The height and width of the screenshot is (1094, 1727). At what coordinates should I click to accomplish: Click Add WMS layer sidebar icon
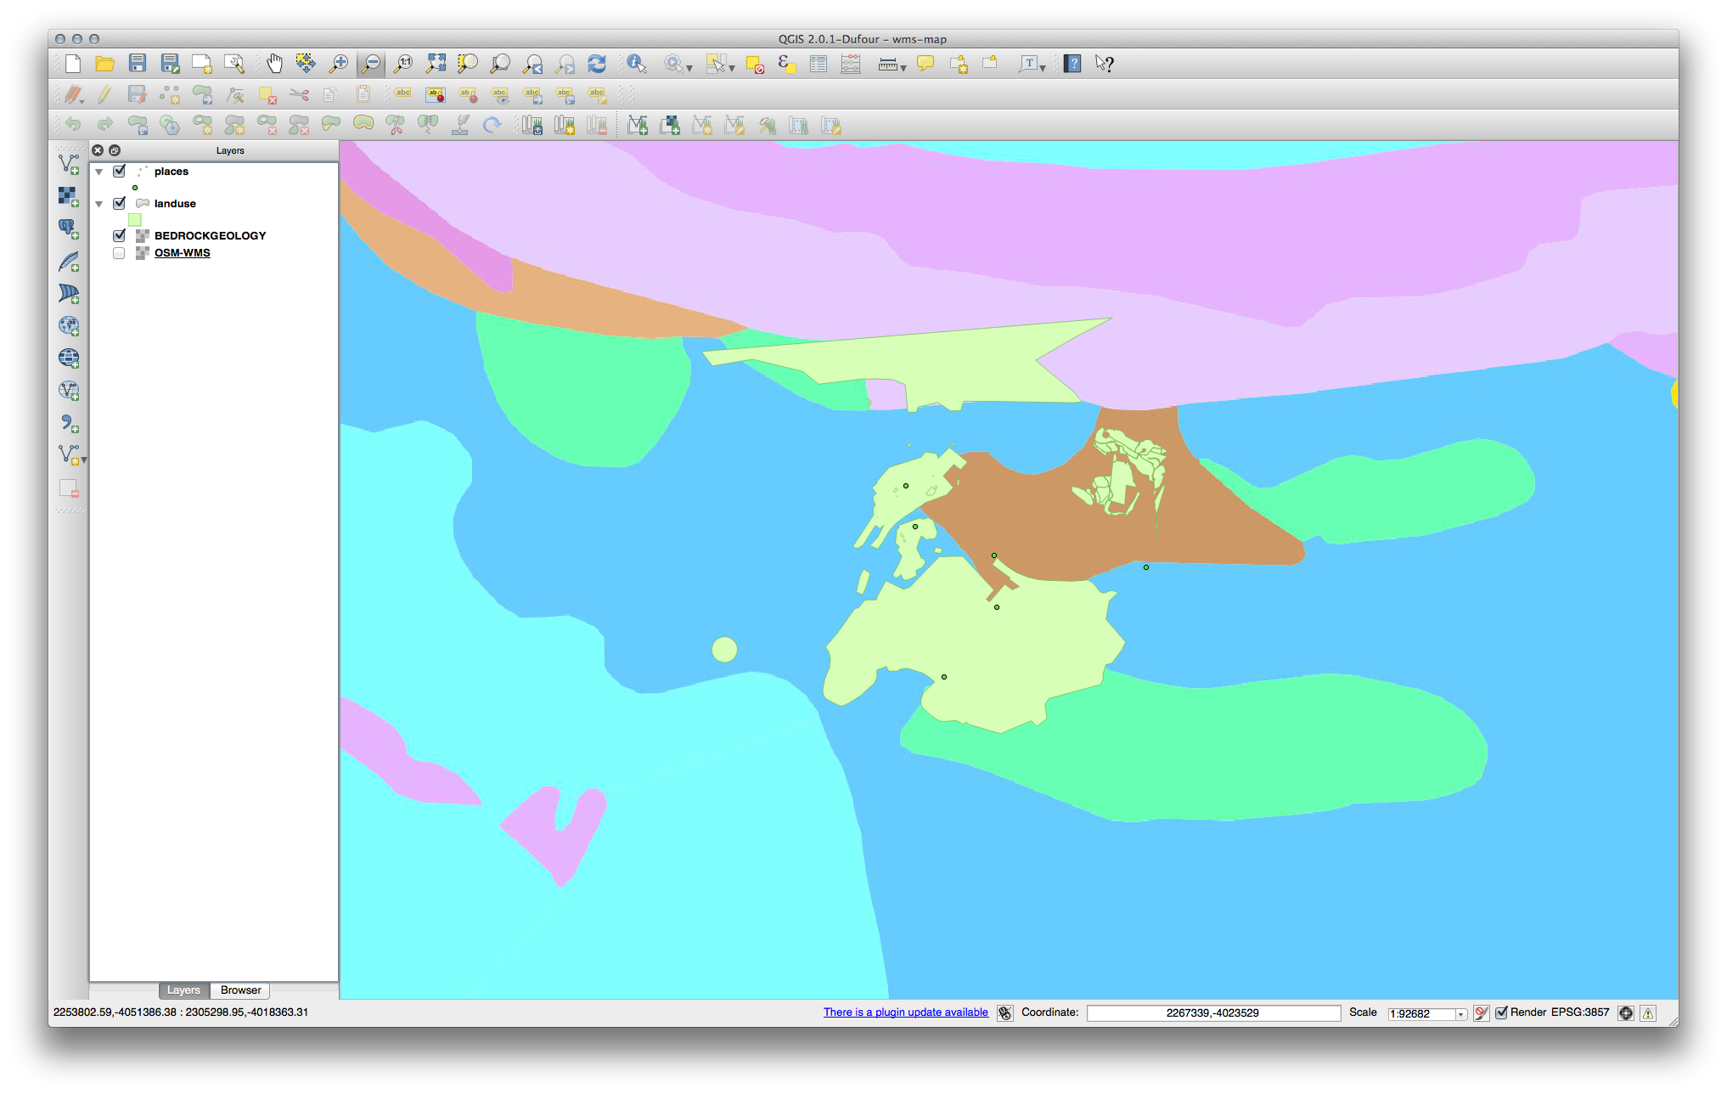click(x=69, y=325)
